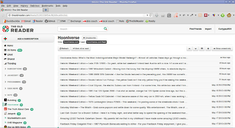235x128 pixels.
Task: Select All Items in sidebar
Action: click(x=12, y=50)
